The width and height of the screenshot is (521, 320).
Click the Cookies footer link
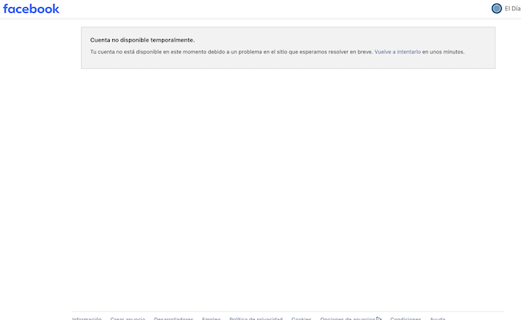click(x=301, y=318)
